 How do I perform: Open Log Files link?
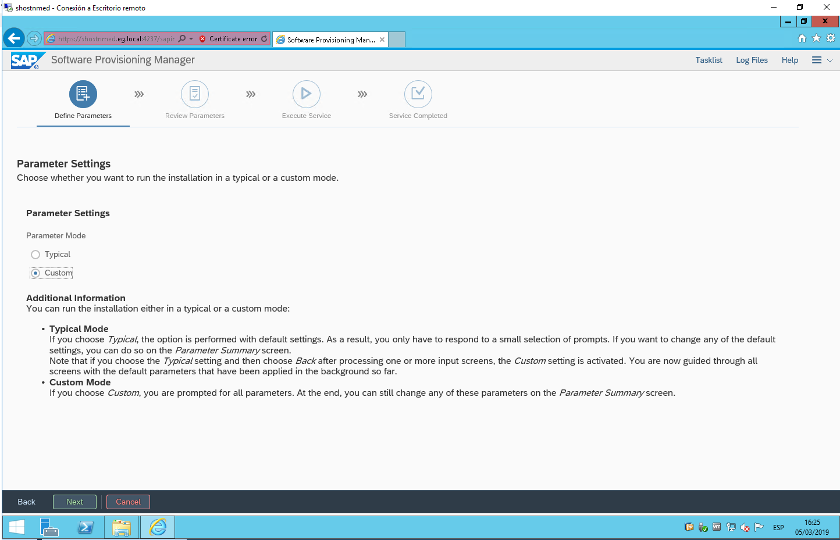point(752,60)
